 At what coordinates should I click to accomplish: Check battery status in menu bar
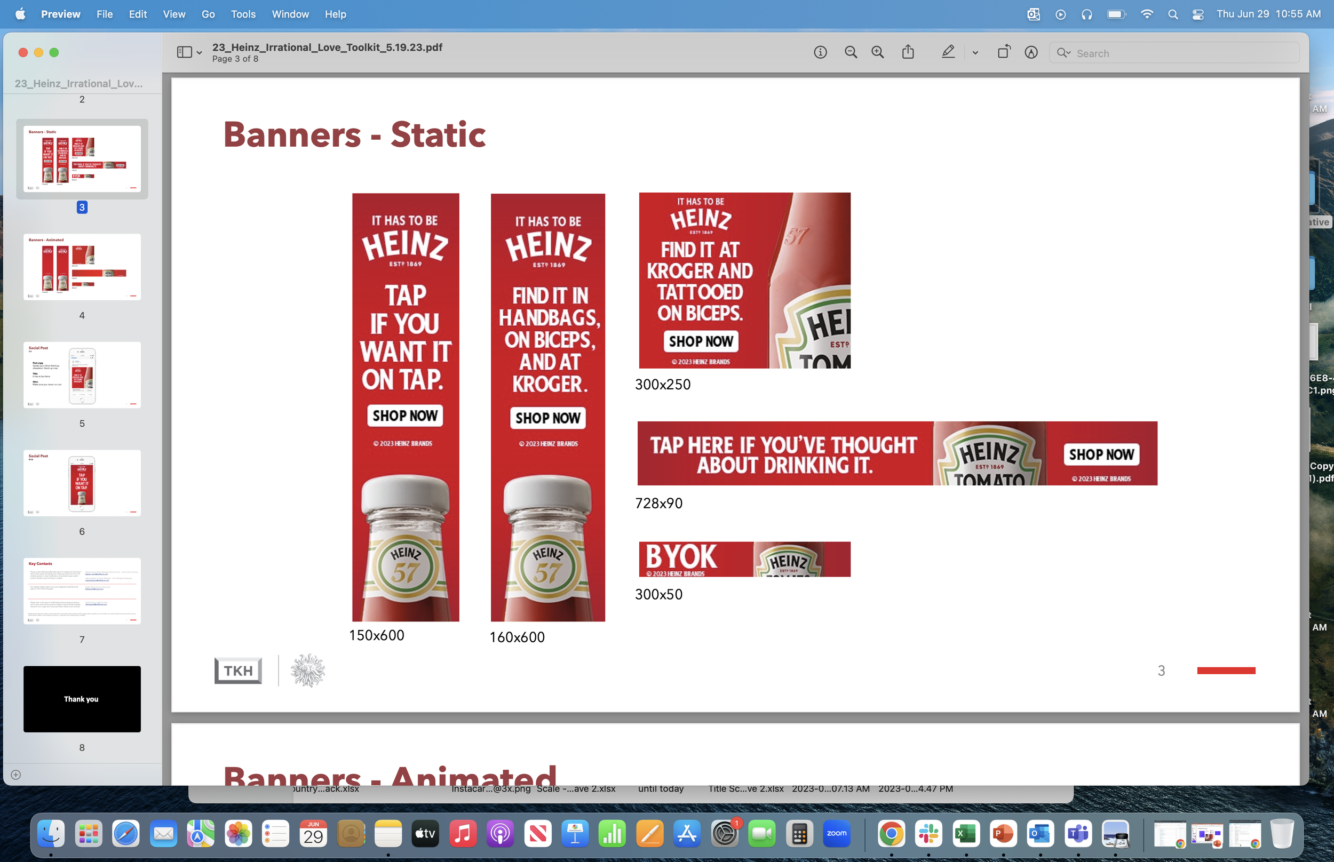click(1116, 14)
